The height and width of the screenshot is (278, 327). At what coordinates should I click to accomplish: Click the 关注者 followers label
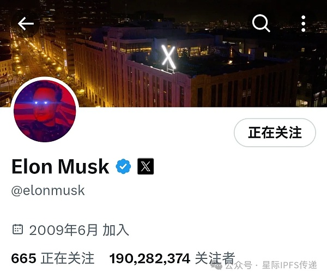pos(215,258)
